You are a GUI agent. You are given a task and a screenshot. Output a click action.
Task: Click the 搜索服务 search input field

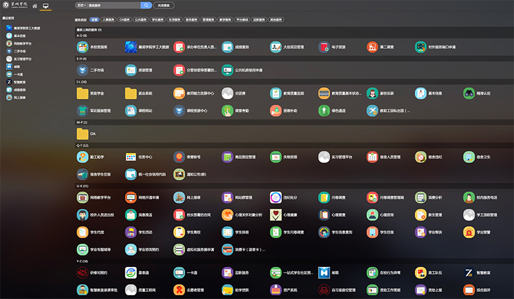[112, 5]
